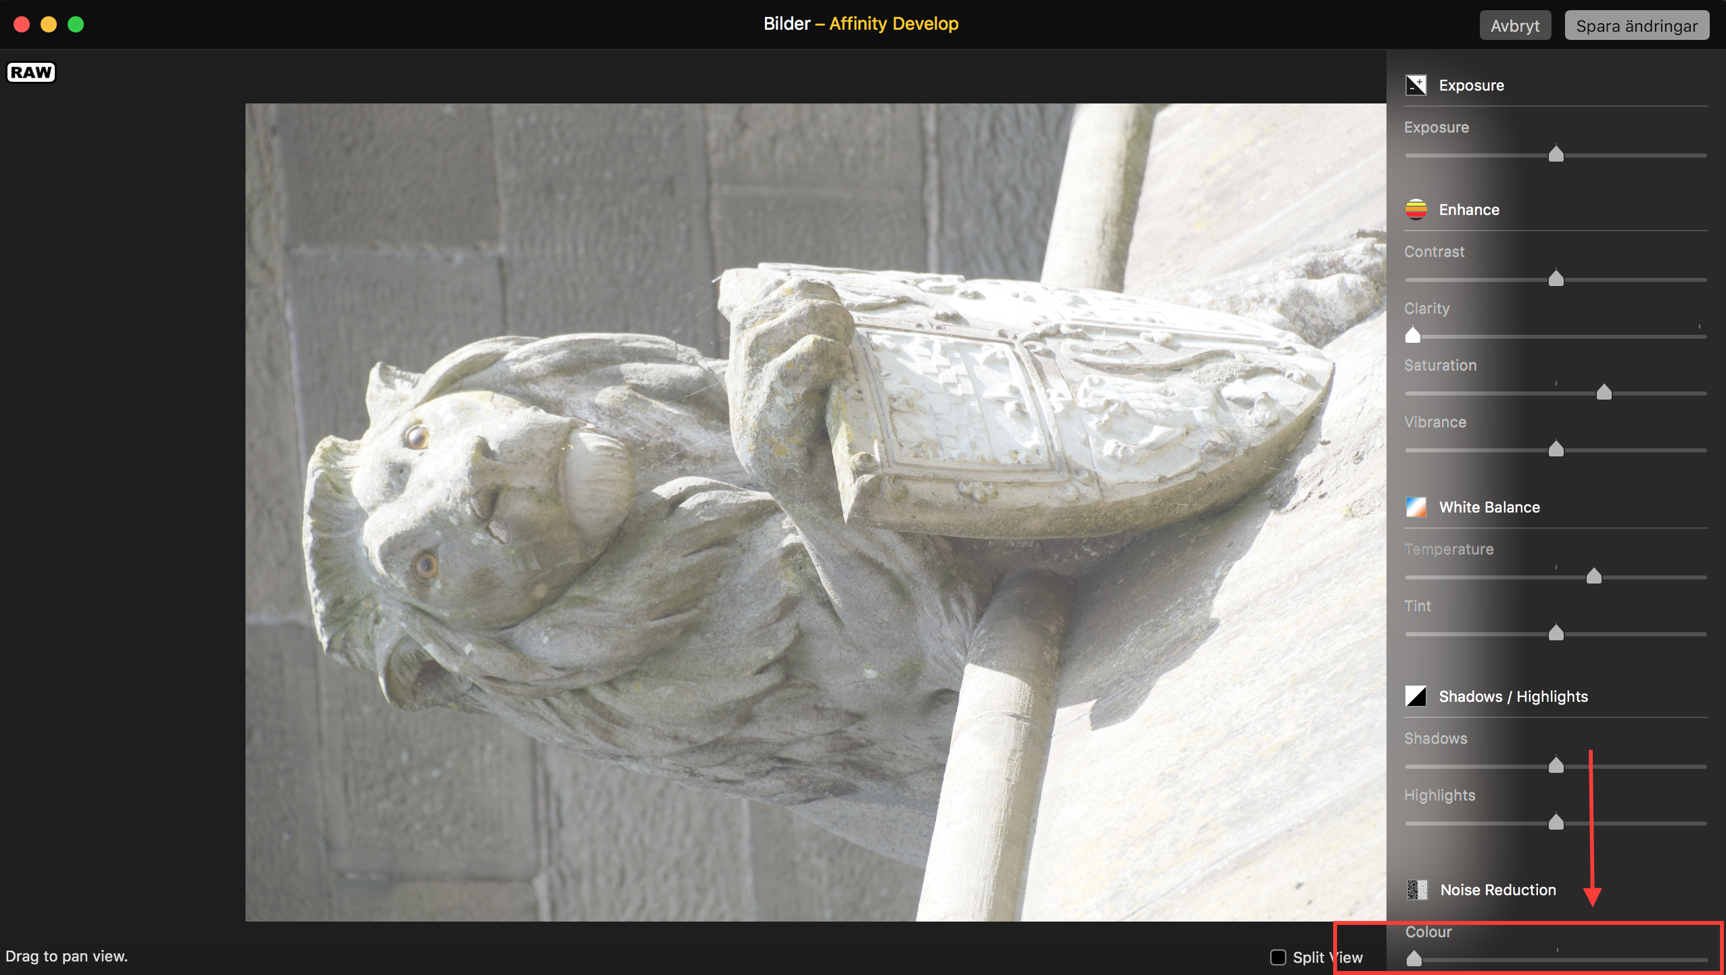Click the Temperature label
The image size is (1726, 975).
(1449, 549)
